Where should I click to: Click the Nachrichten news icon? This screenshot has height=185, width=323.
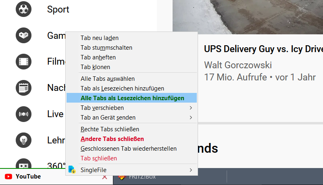23,88
